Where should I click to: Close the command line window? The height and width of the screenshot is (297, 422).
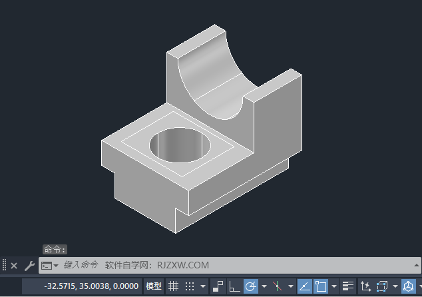14,266
